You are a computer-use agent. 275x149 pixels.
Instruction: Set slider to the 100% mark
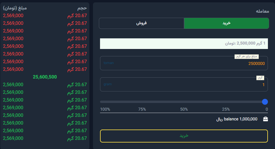[x=105, y=109]
